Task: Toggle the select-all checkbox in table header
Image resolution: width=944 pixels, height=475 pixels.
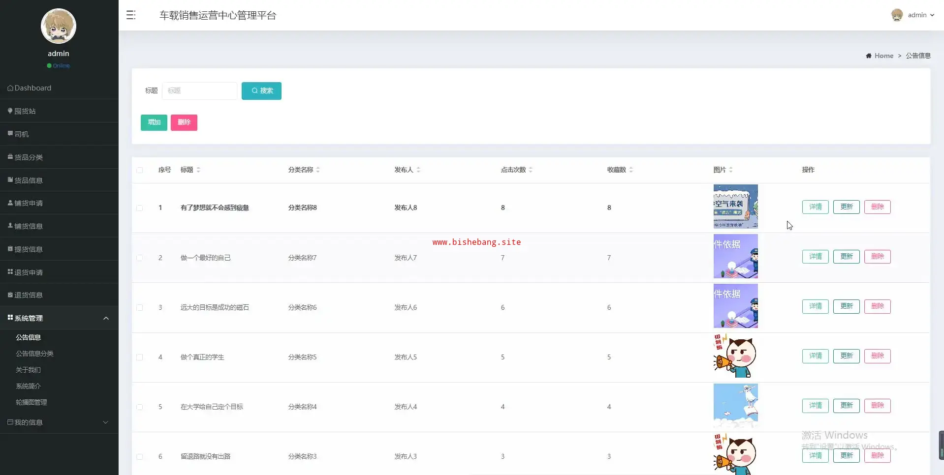Action: coord(140,170)
